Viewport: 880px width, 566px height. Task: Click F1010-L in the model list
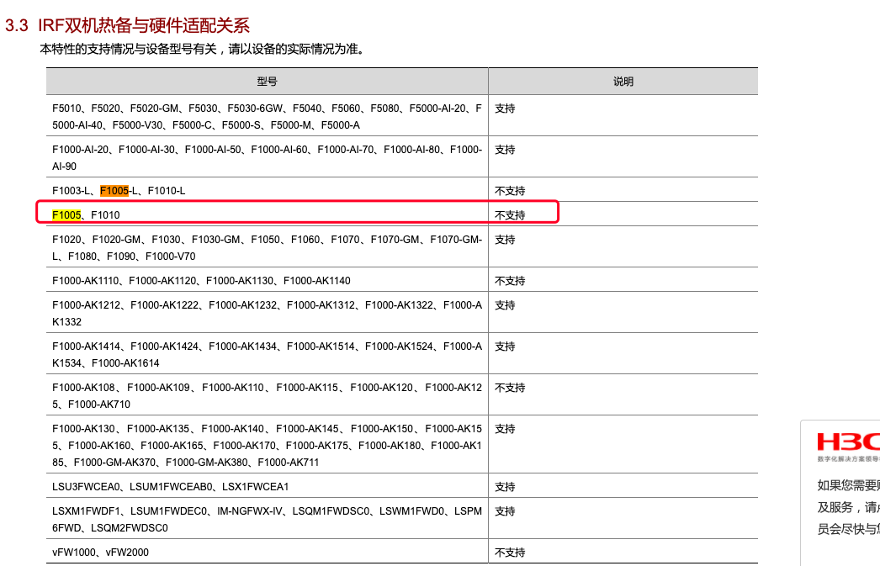pyautogui.click(x=166, y=191)
